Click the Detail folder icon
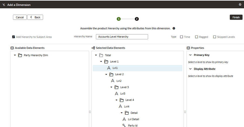This screenshot has height=127, width=244. pos(127,113)
